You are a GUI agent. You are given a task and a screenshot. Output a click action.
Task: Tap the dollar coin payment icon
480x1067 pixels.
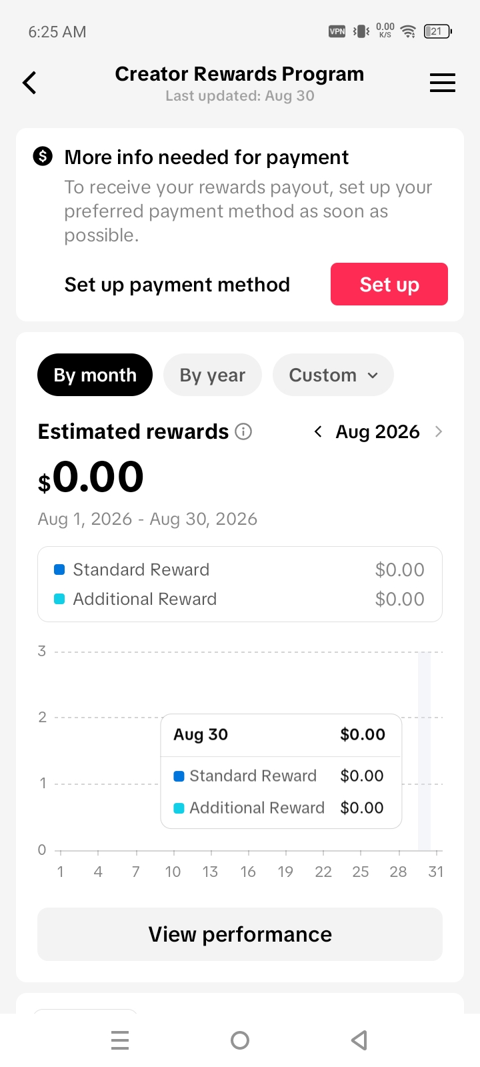(43, 157)
